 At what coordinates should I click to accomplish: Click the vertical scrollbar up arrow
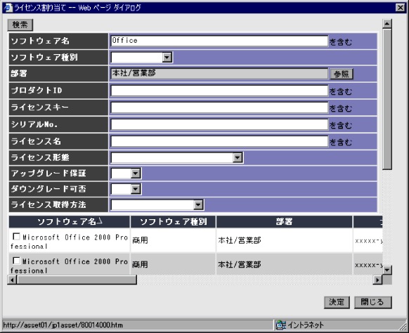tap(387, 24)
